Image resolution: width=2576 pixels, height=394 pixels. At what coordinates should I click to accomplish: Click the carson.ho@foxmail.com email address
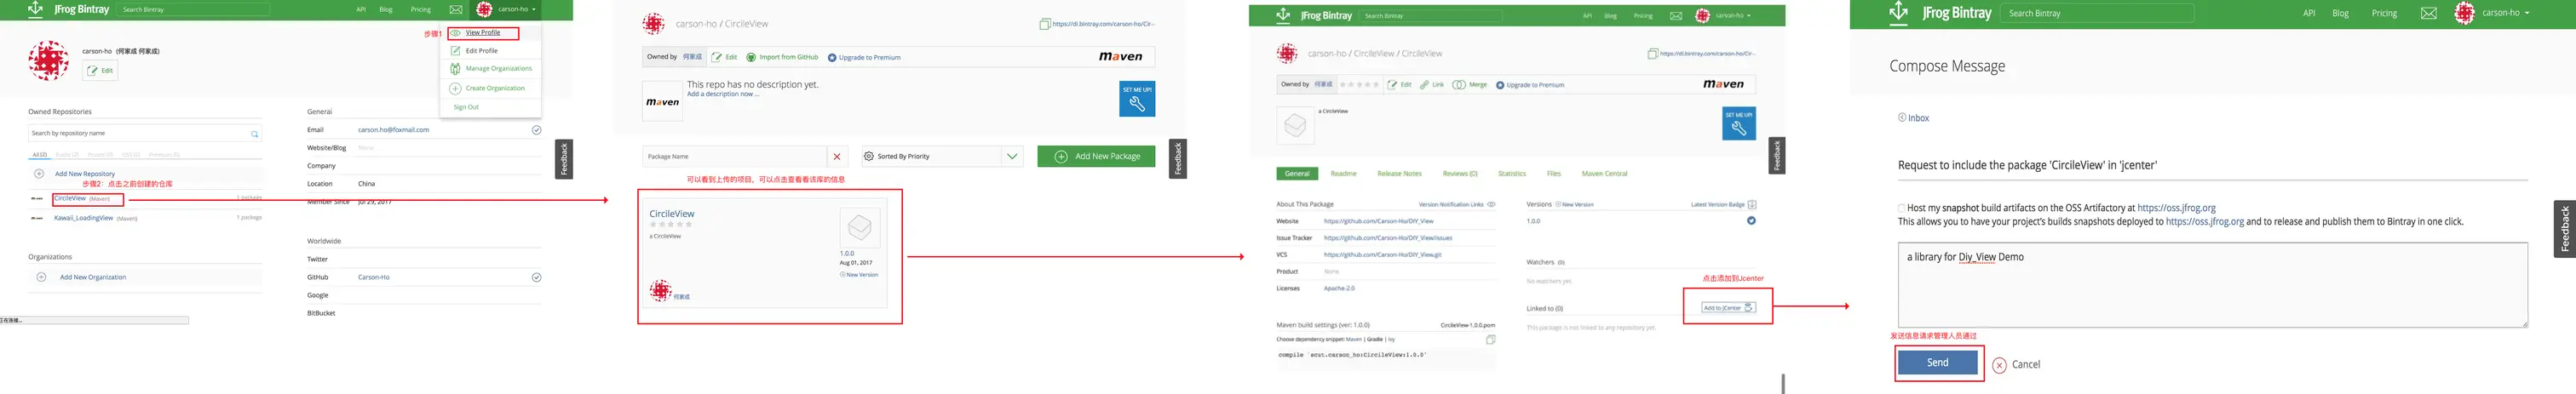coord(393,130)
